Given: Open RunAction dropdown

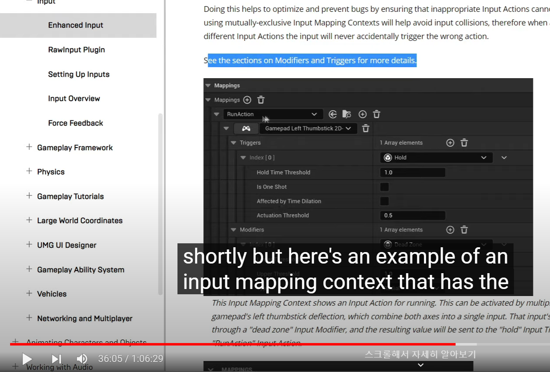Looking at the screenshot, I should pyautogui.click(x=273, y=114).
